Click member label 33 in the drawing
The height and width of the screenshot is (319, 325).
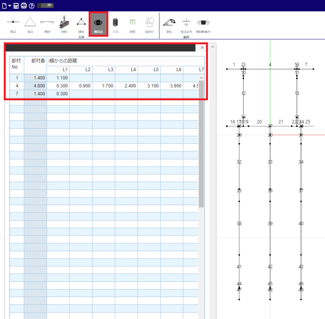[270, 162]
